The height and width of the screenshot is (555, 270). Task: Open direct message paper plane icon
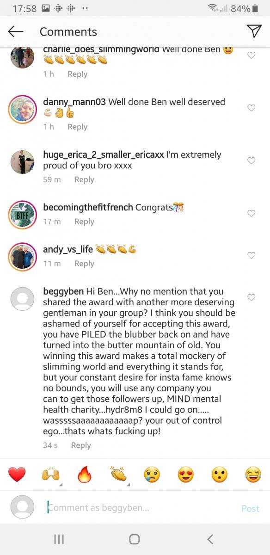coord(254,31)
